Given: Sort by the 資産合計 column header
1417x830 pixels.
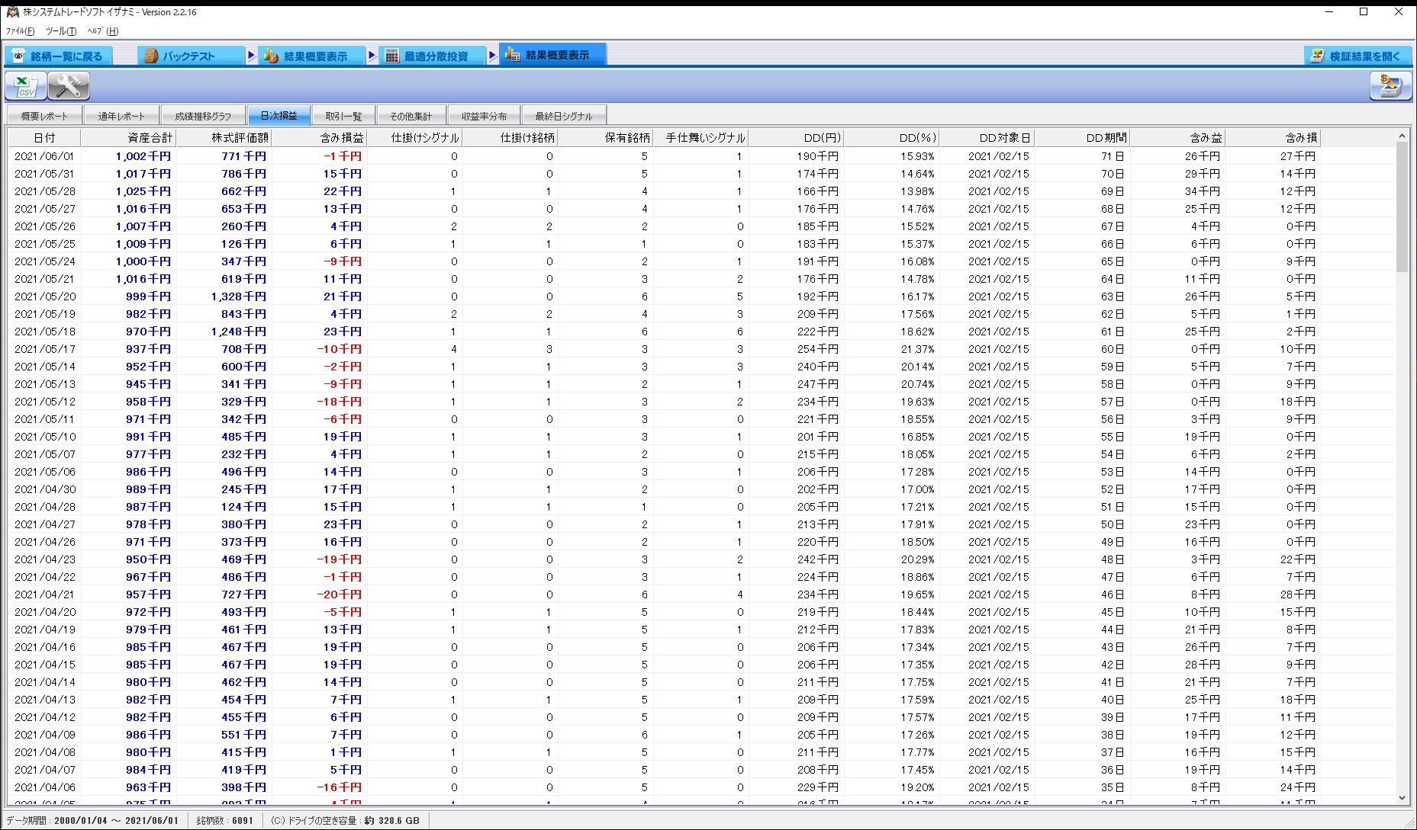Looking at the screenshot, I should click(128, 138).
